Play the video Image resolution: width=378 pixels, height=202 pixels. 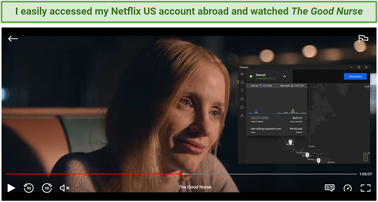pos(11,188)
